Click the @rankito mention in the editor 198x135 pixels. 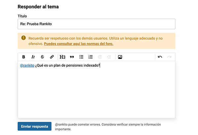coord(27,65)
